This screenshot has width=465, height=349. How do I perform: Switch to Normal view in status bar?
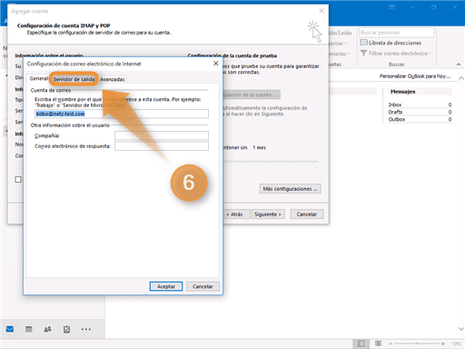(x=361, y=344)
